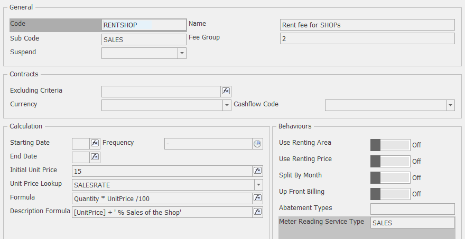Open Unit Price Lookup dropdown
This screenshot has width=465, height=239.
pyautogui.click(x=258, y=184)
